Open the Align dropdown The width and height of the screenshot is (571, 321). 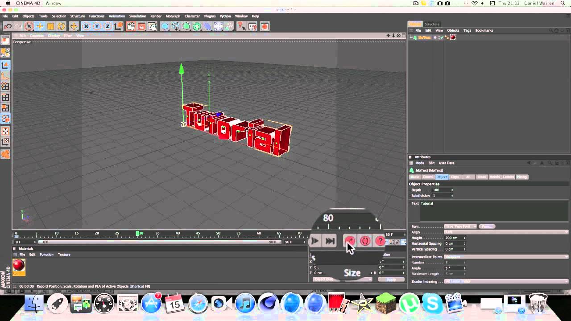coord(506,232)
